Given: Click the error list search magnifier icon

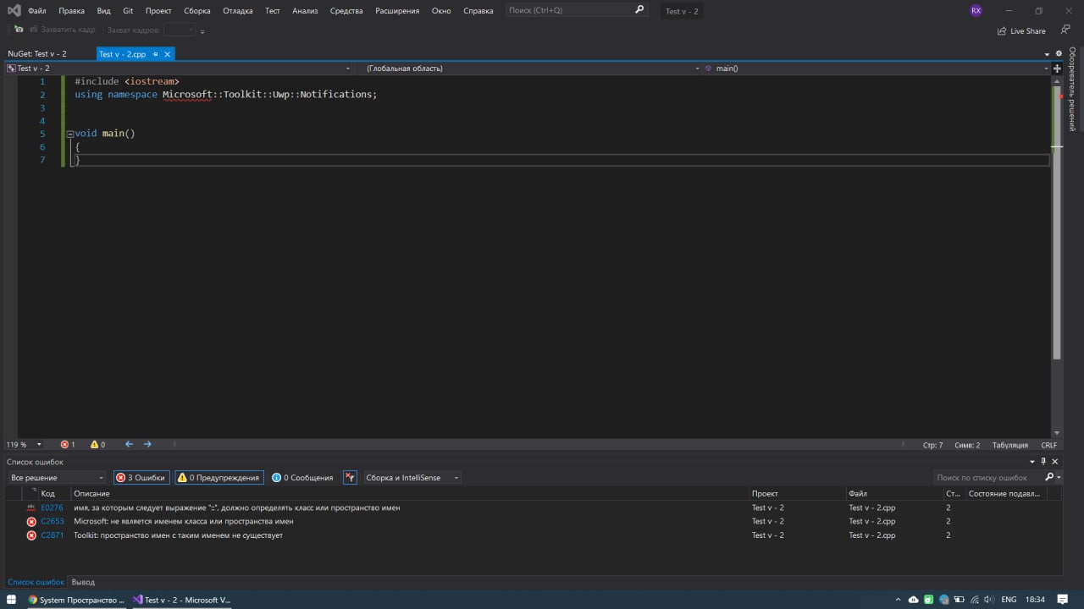Looking at the screenshot, I should tap(1049, 477).
